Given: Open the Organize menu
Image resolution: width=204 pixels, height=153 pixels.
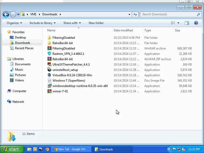Looking at the screenshot, I should (14, 23).
